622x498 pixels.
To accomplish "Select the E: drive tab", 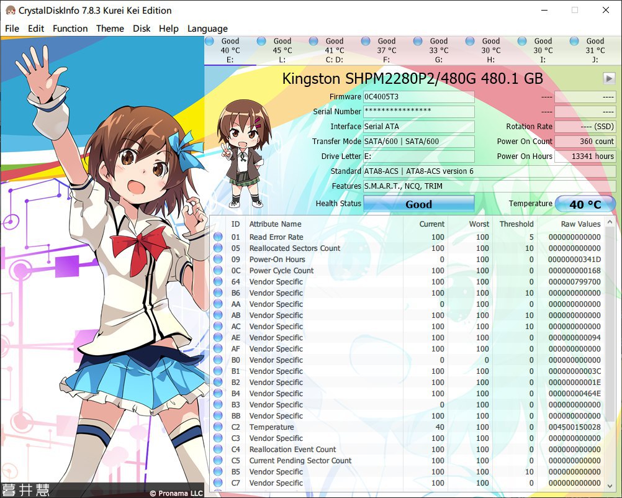I will (x=230, y=50).
